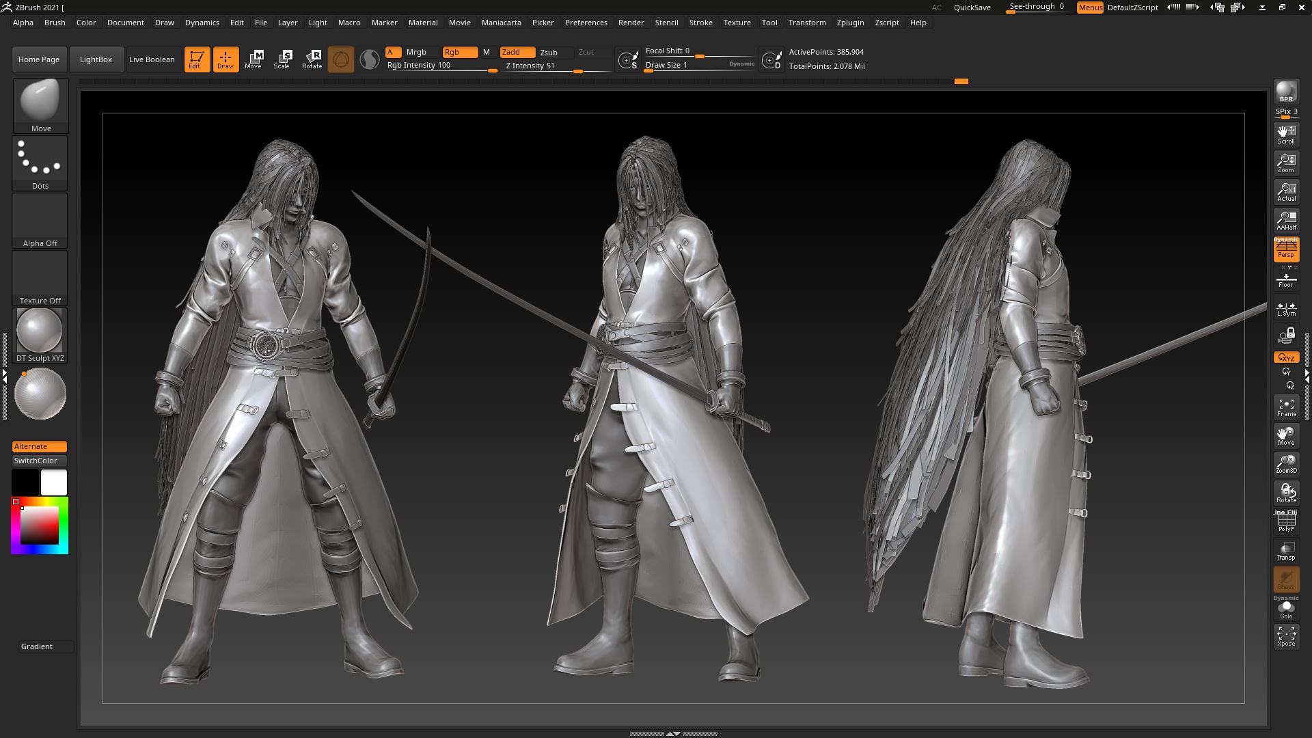The image size is (1312, 738).
Task: Click the Gizmo 3D icon
Action: (x=341, y=59)
